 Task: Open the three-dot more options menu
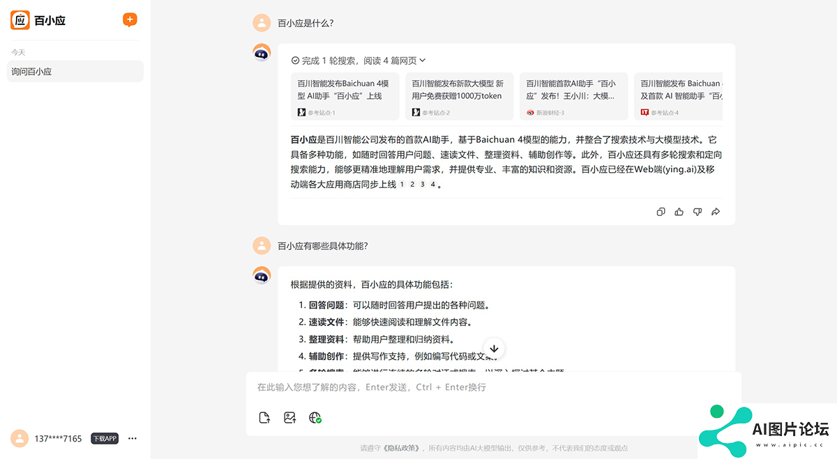click(133, 439)
